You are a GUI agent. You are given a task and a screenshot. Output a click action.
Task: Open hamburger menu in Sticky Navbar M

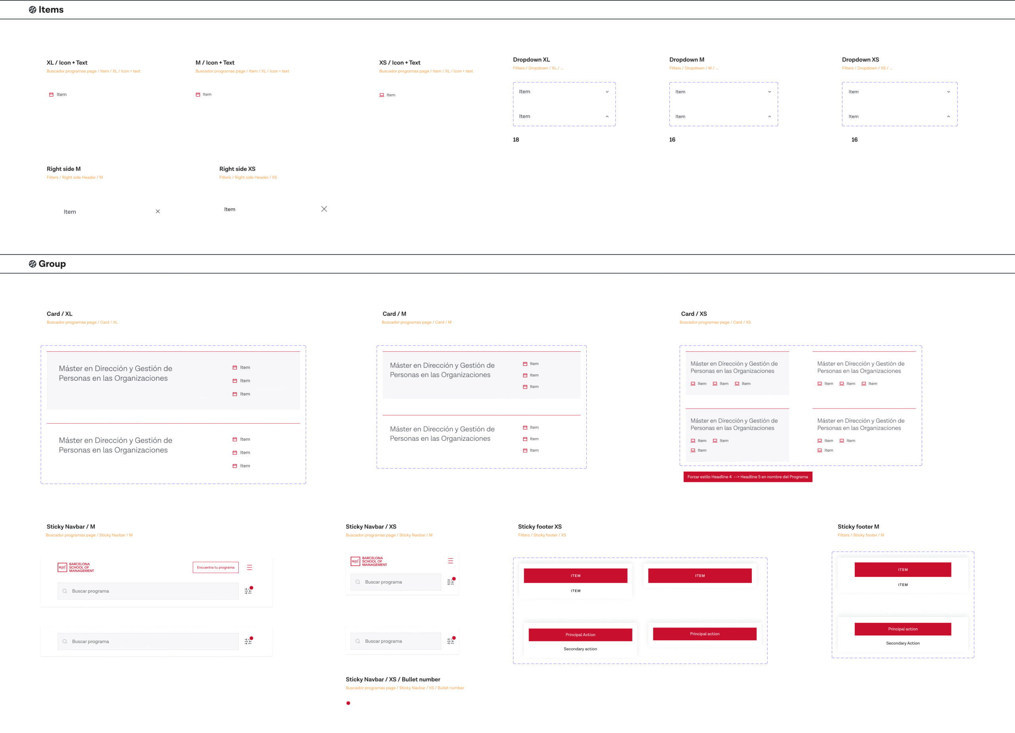point(249,567)
